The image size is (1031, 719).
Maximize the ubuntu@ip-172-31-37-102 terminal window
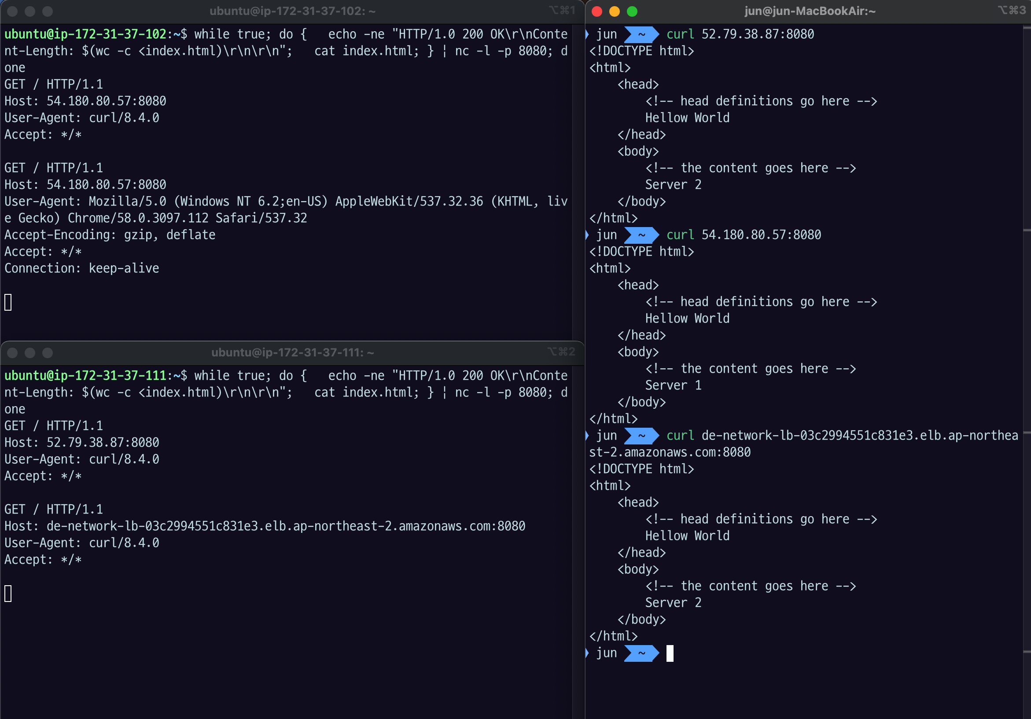[x=48, y=12]
